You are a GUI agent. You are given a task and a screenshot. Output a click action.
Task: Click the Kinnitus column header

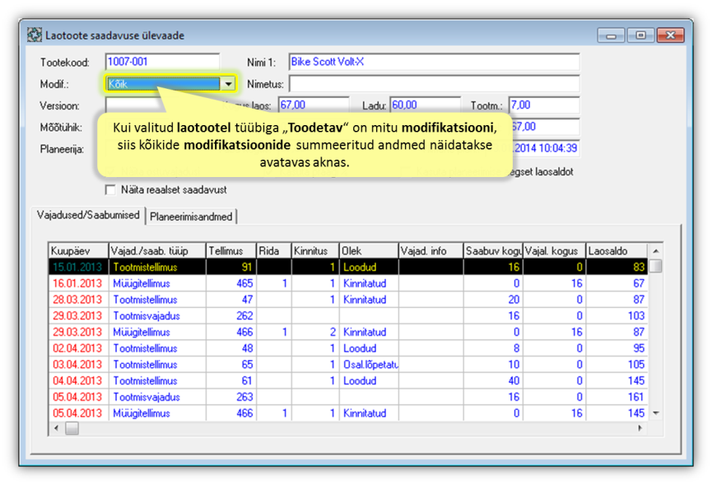tap(315, 250)
